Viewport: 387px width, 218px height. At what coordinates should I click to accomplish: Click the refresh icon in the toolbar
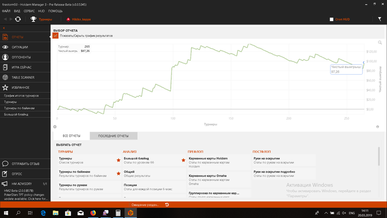pyautogui.click(x=18, y=19)
